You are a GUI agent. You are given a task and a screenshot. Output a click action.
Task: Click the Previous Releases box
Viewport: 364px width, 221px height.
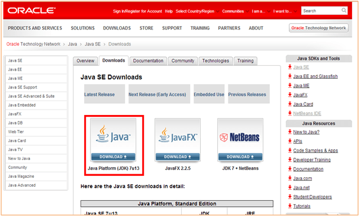249,94
